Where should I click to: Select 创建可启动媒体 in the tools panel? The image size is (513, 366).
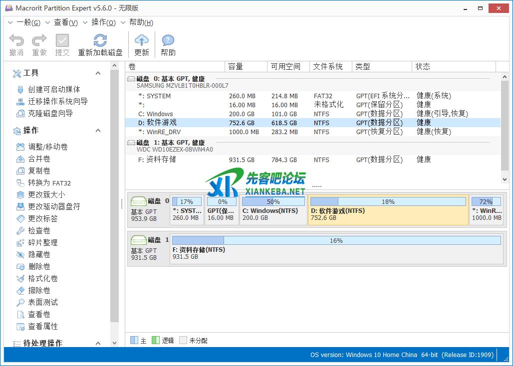[54, 89]
